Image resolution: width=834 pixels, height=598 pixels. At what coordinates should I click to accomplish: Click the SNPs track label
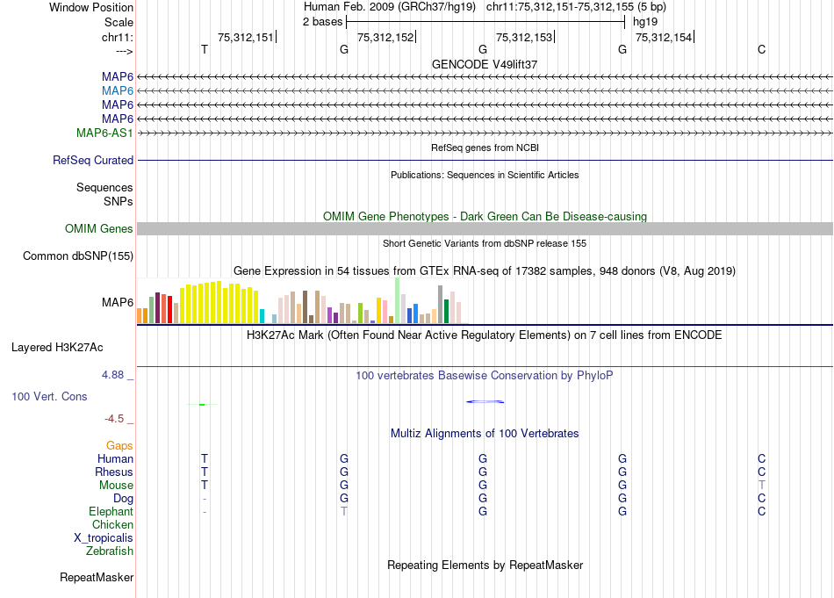point(119,201)
